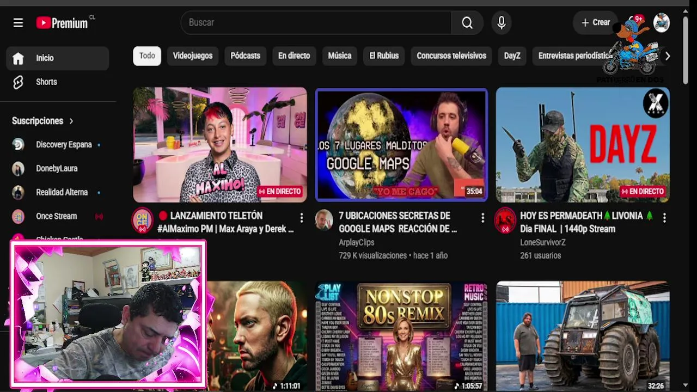Select the Videojuegos filter chip
Viewport: 697px width, 392px height.
(x=193, y=56)
